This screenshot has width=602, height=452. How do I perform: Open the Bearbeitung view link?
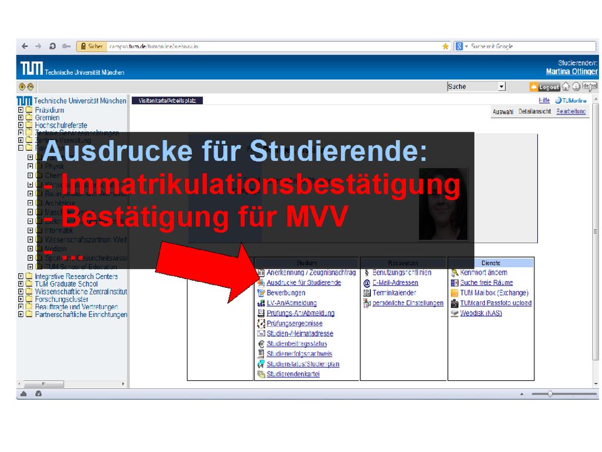[x=571, y=111]
